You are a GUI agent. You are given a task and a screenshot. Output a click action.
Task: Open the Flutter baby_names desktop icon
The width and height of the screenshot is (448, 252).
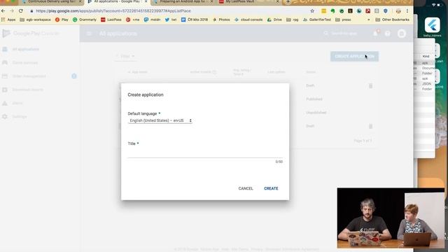(x=433, y=27)
